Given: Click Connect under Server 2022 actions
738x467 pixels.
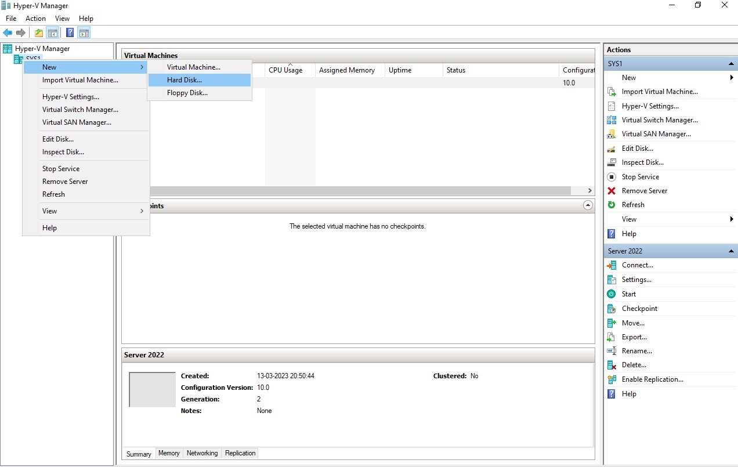Looking at the screenshot, I should (637, 265).
